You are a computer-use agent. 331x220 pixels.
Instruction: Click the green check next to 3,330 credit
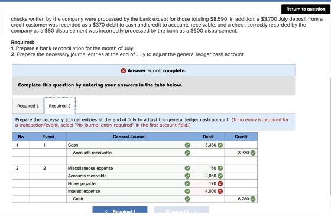click(x=253, y=153)
